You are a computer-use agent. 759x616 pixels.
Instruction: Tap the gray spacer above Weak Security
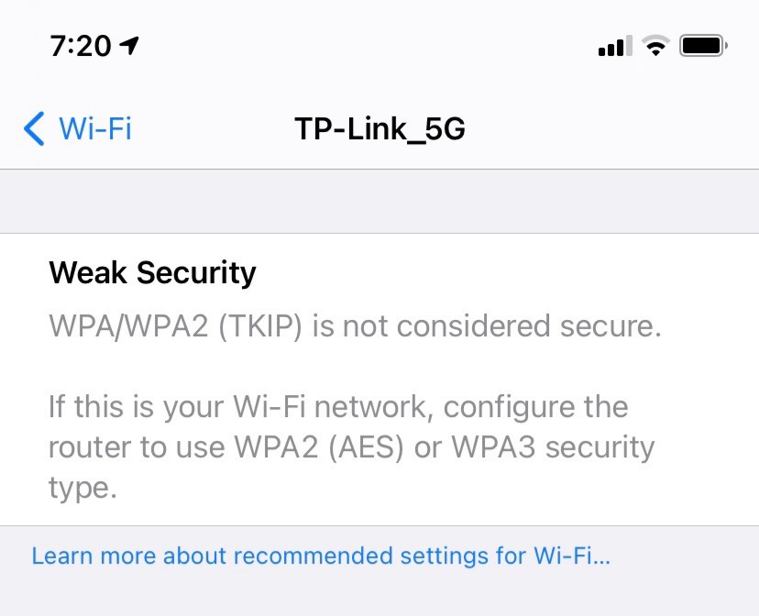pos(379,202)
